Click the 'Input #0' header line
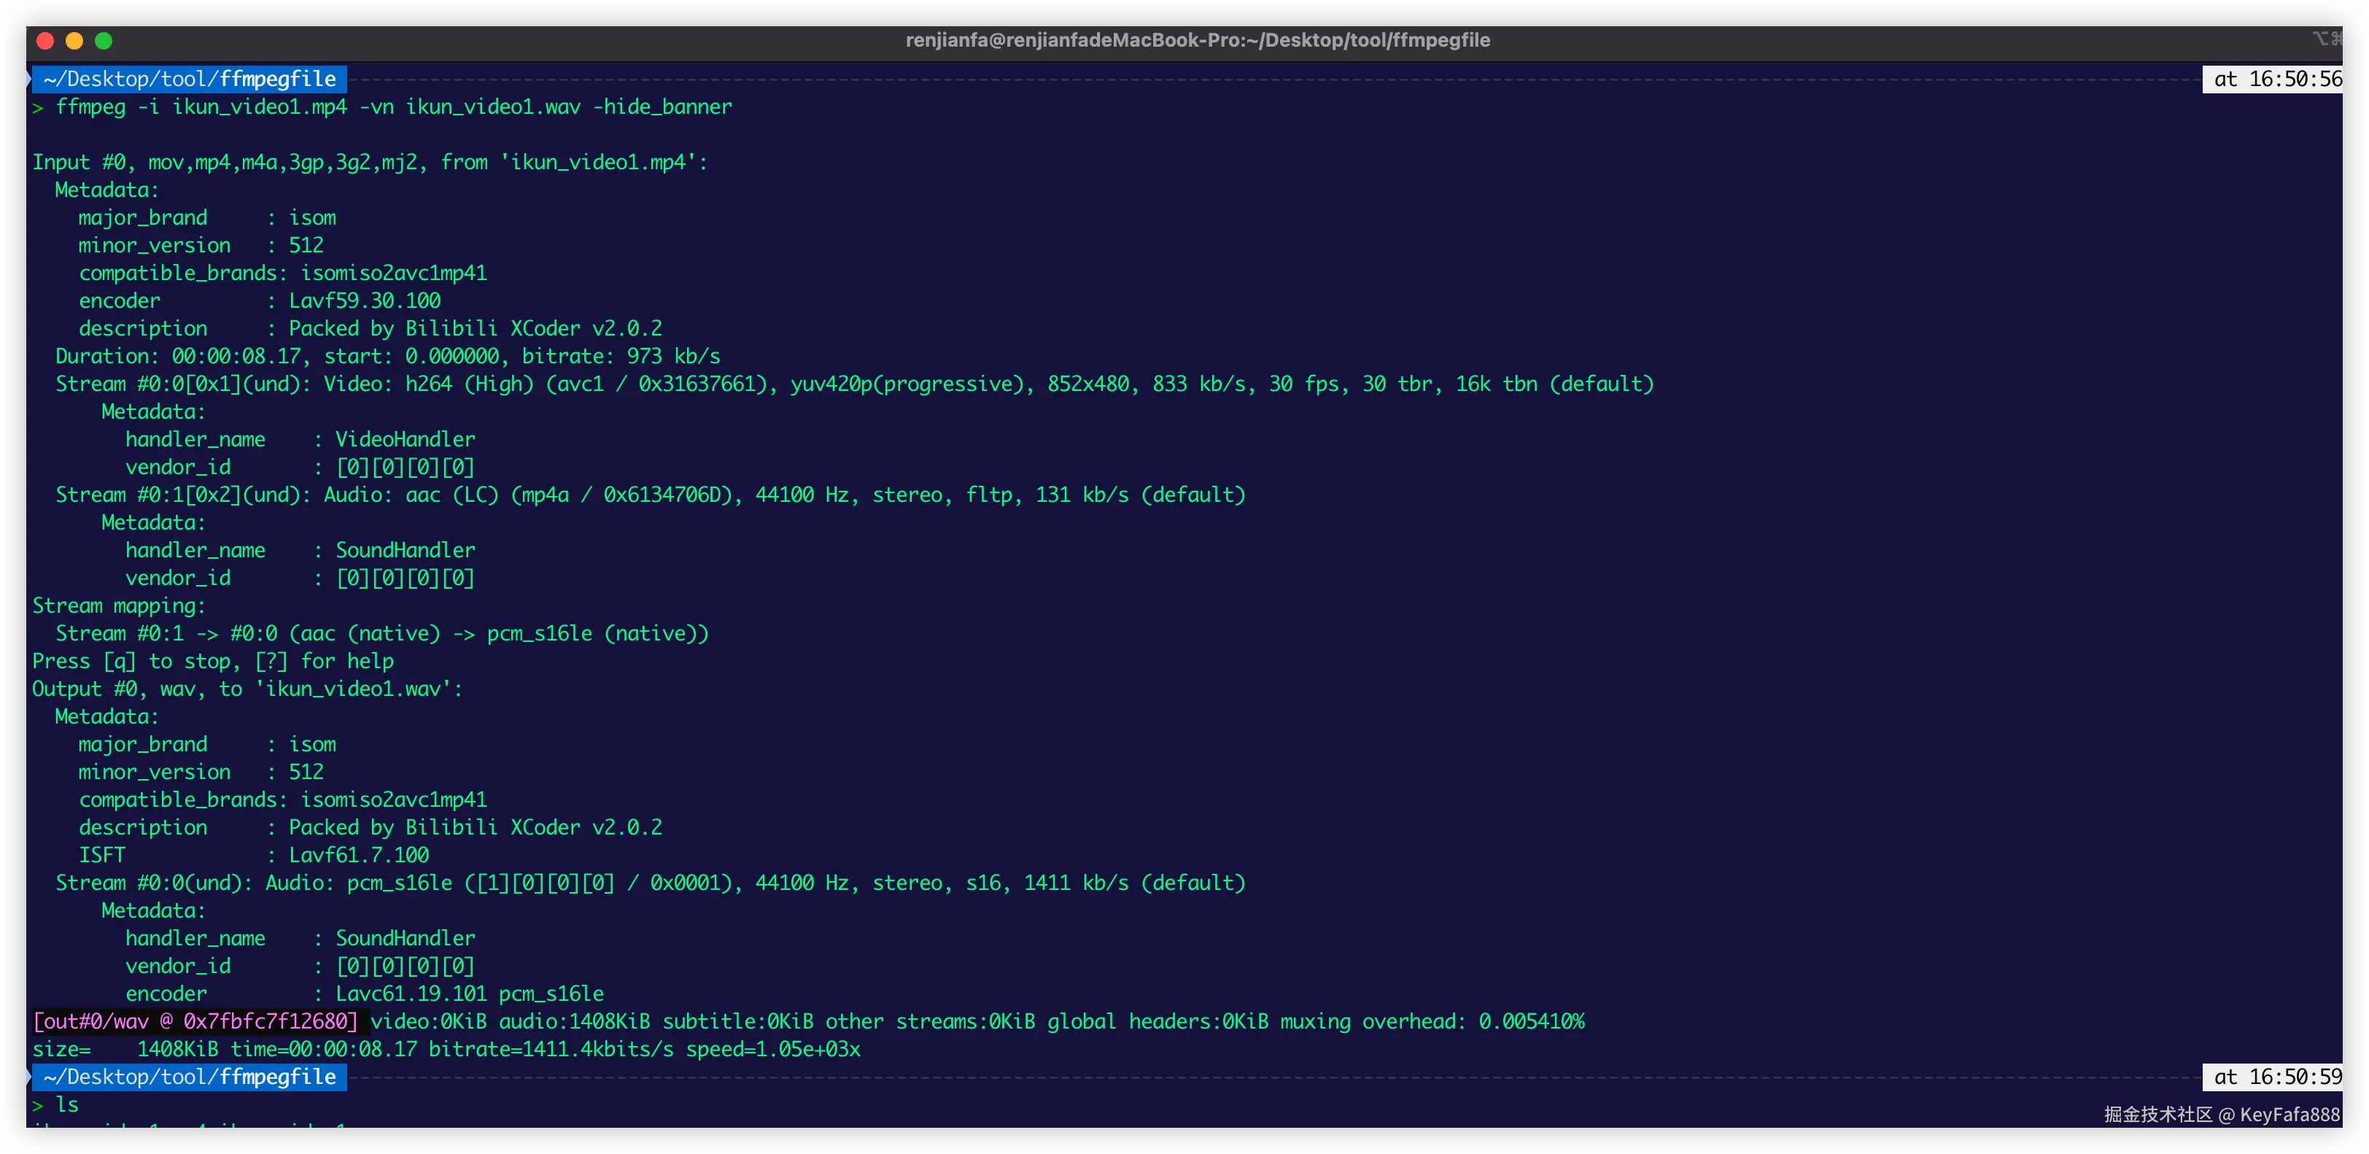Viewport: 2369px width, 1154px height. (370, 163)
